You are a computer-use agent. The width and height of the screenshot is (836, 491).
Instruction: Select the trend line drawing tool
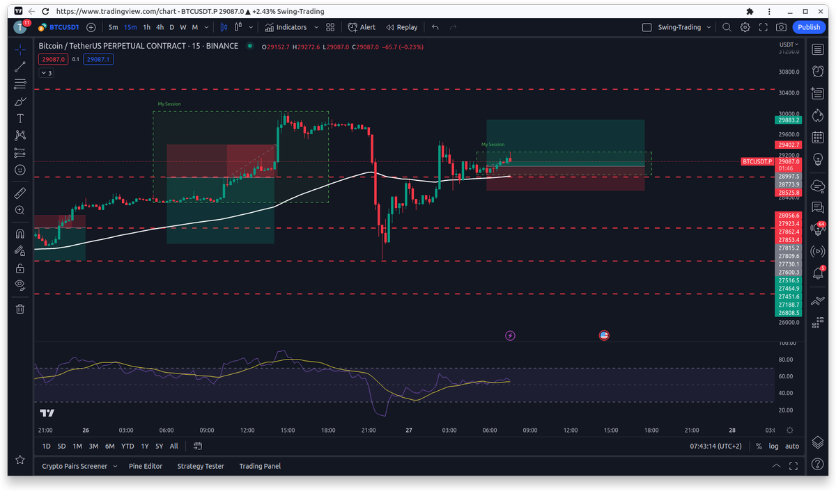click(20, 67)
